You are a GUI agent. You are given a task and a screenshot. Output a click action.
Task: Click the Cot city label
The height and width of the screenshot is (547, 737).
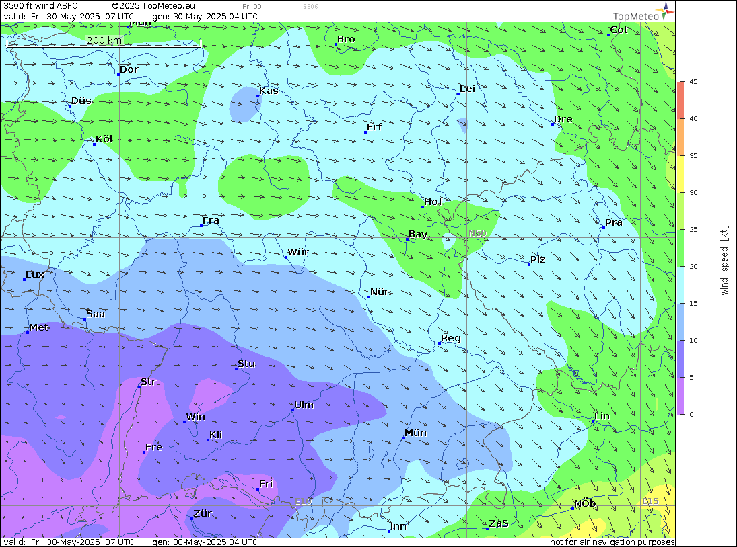(619, 30)
